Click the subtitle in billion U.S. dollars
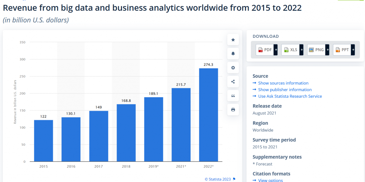 point(36,20)
